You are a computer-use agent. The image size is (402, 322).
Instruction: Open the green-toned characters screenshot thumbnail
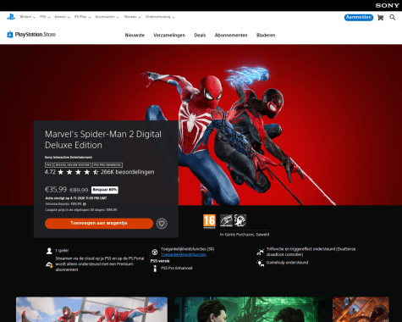coord(250,309)
